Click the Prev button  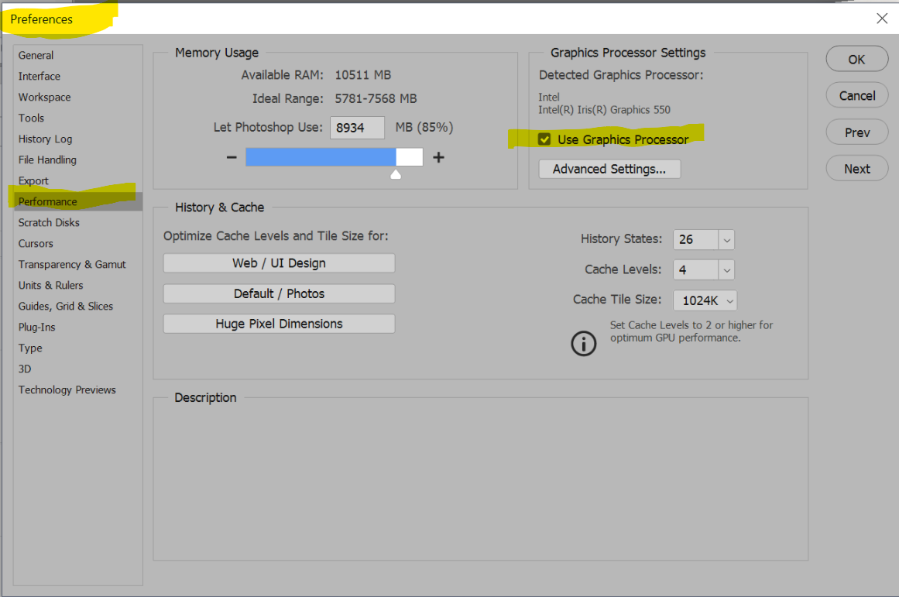coord(857,132)
